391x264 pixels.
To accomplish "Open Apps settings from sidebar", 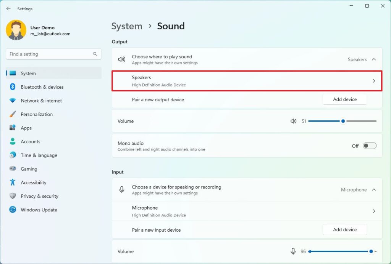I will pos(26,128).
